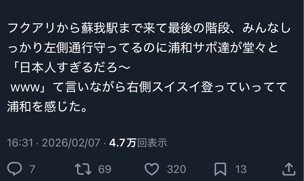Click the phrase 浦和サポ達が堂々と
The image size is (304, 181).
[223, 48]
